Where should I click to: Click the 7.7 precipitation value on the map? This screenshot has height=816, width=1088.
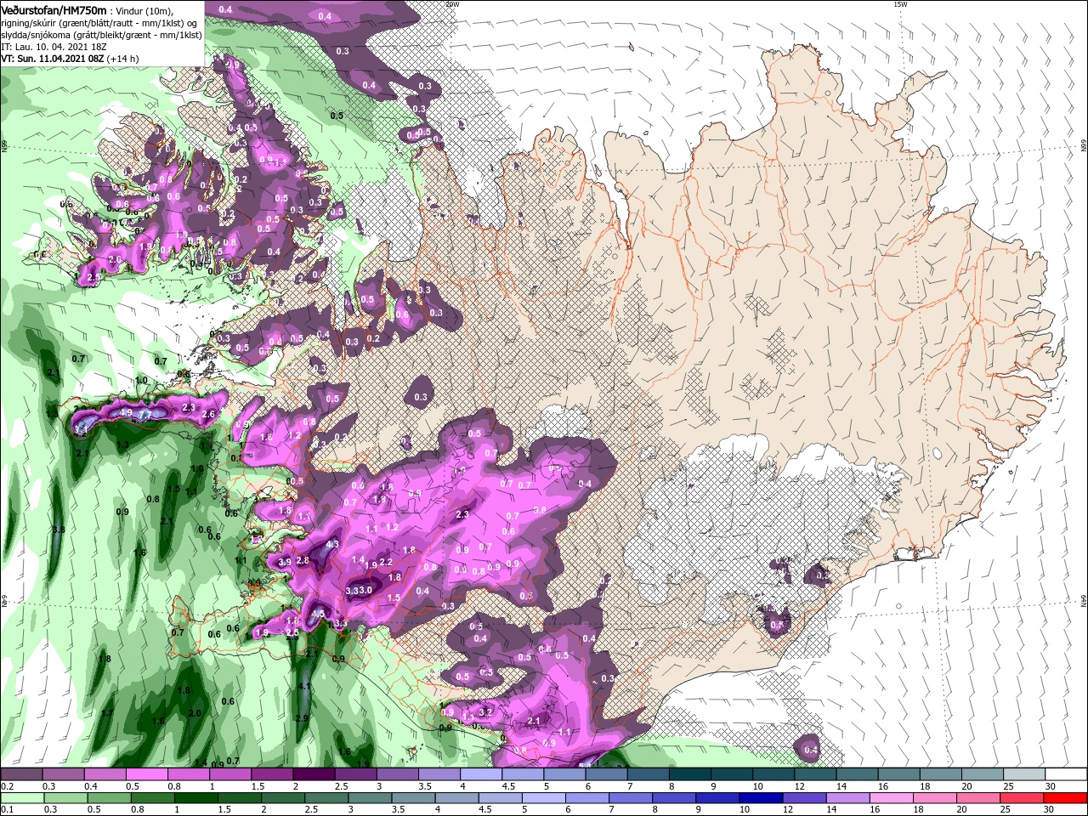[144, 414]
